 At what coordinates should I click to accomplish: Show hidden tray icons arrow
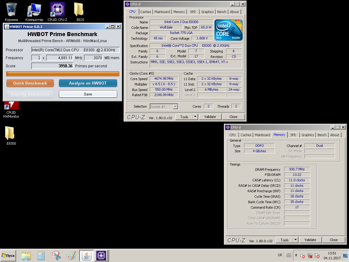click(x=296, y=255)
